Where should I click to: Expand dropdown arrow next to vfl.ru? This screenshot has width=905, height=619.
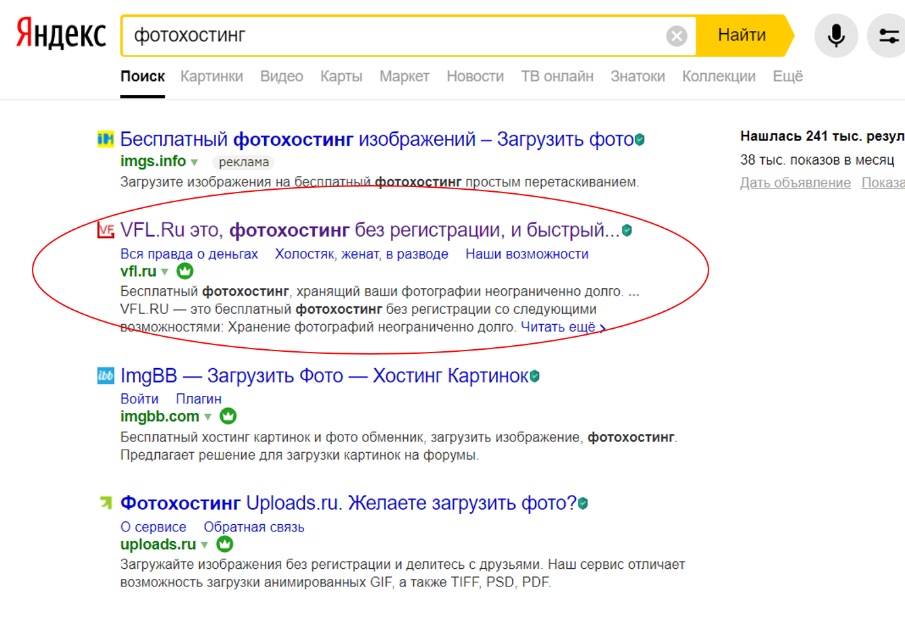point(165,272)
